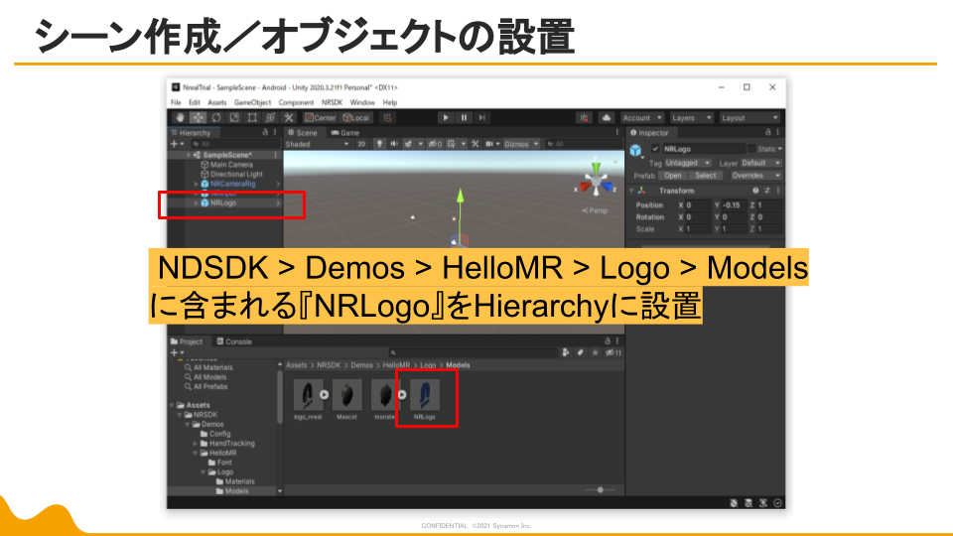Select the Move tool in Unity toolbar

point(199,117)
